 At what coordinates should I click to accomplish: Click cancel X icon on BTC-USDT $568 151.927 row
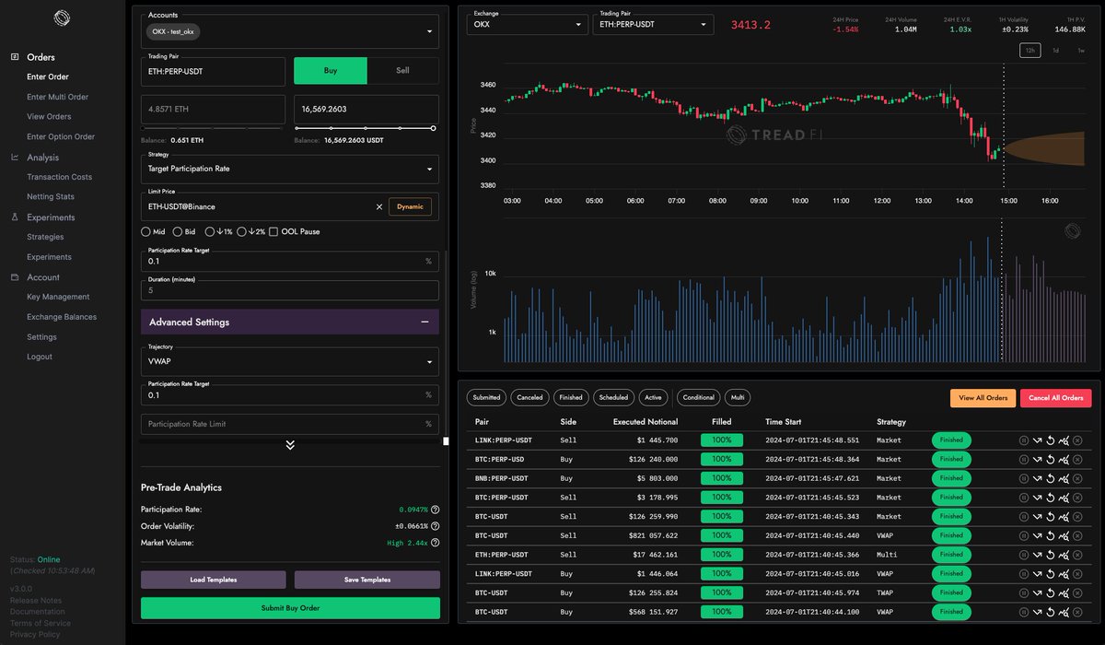[x=1077, y=612]
